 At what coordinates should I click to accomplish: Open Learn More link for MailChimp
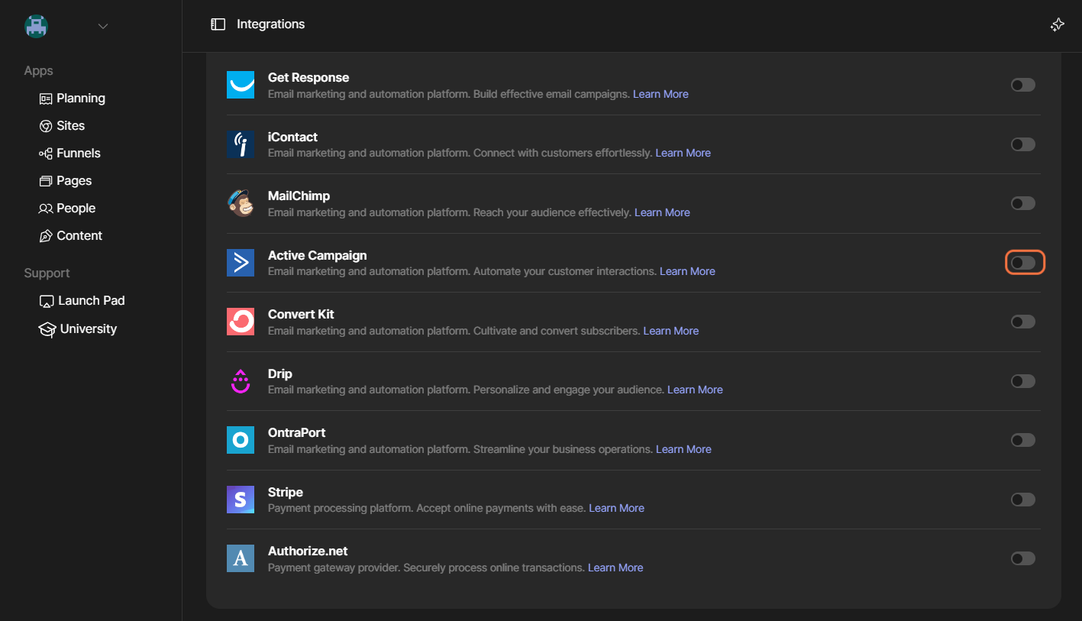(662, 212)
